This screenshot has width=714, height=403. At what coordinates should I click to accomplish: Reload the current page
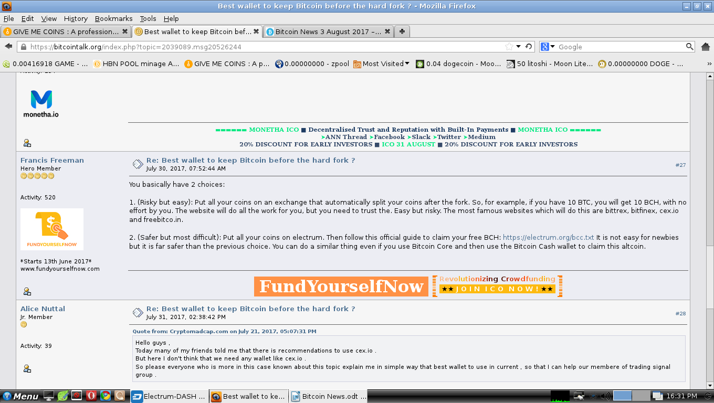[529, 47]
